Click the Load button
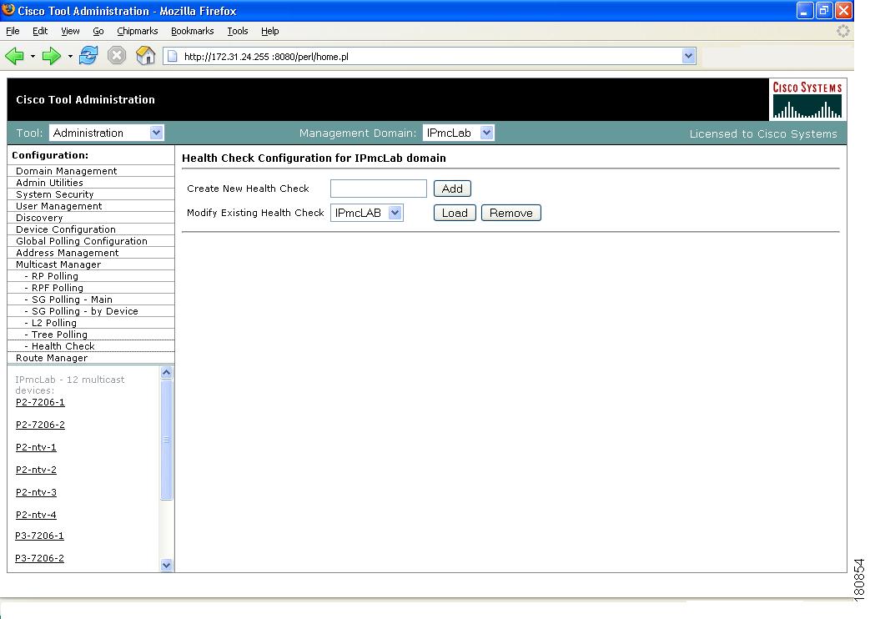870x619 pixels. coord(455,214)
